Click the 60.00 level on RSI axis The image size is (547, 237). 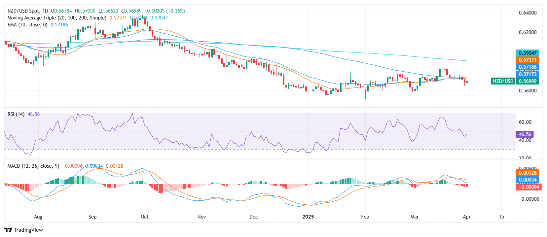(x=525, y=122)
